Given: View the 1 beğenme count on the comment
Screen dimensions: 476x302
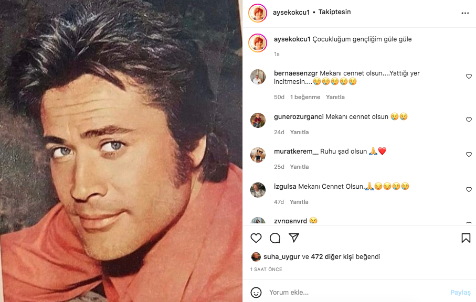Looking at the screenshot, I should (305, 97).
